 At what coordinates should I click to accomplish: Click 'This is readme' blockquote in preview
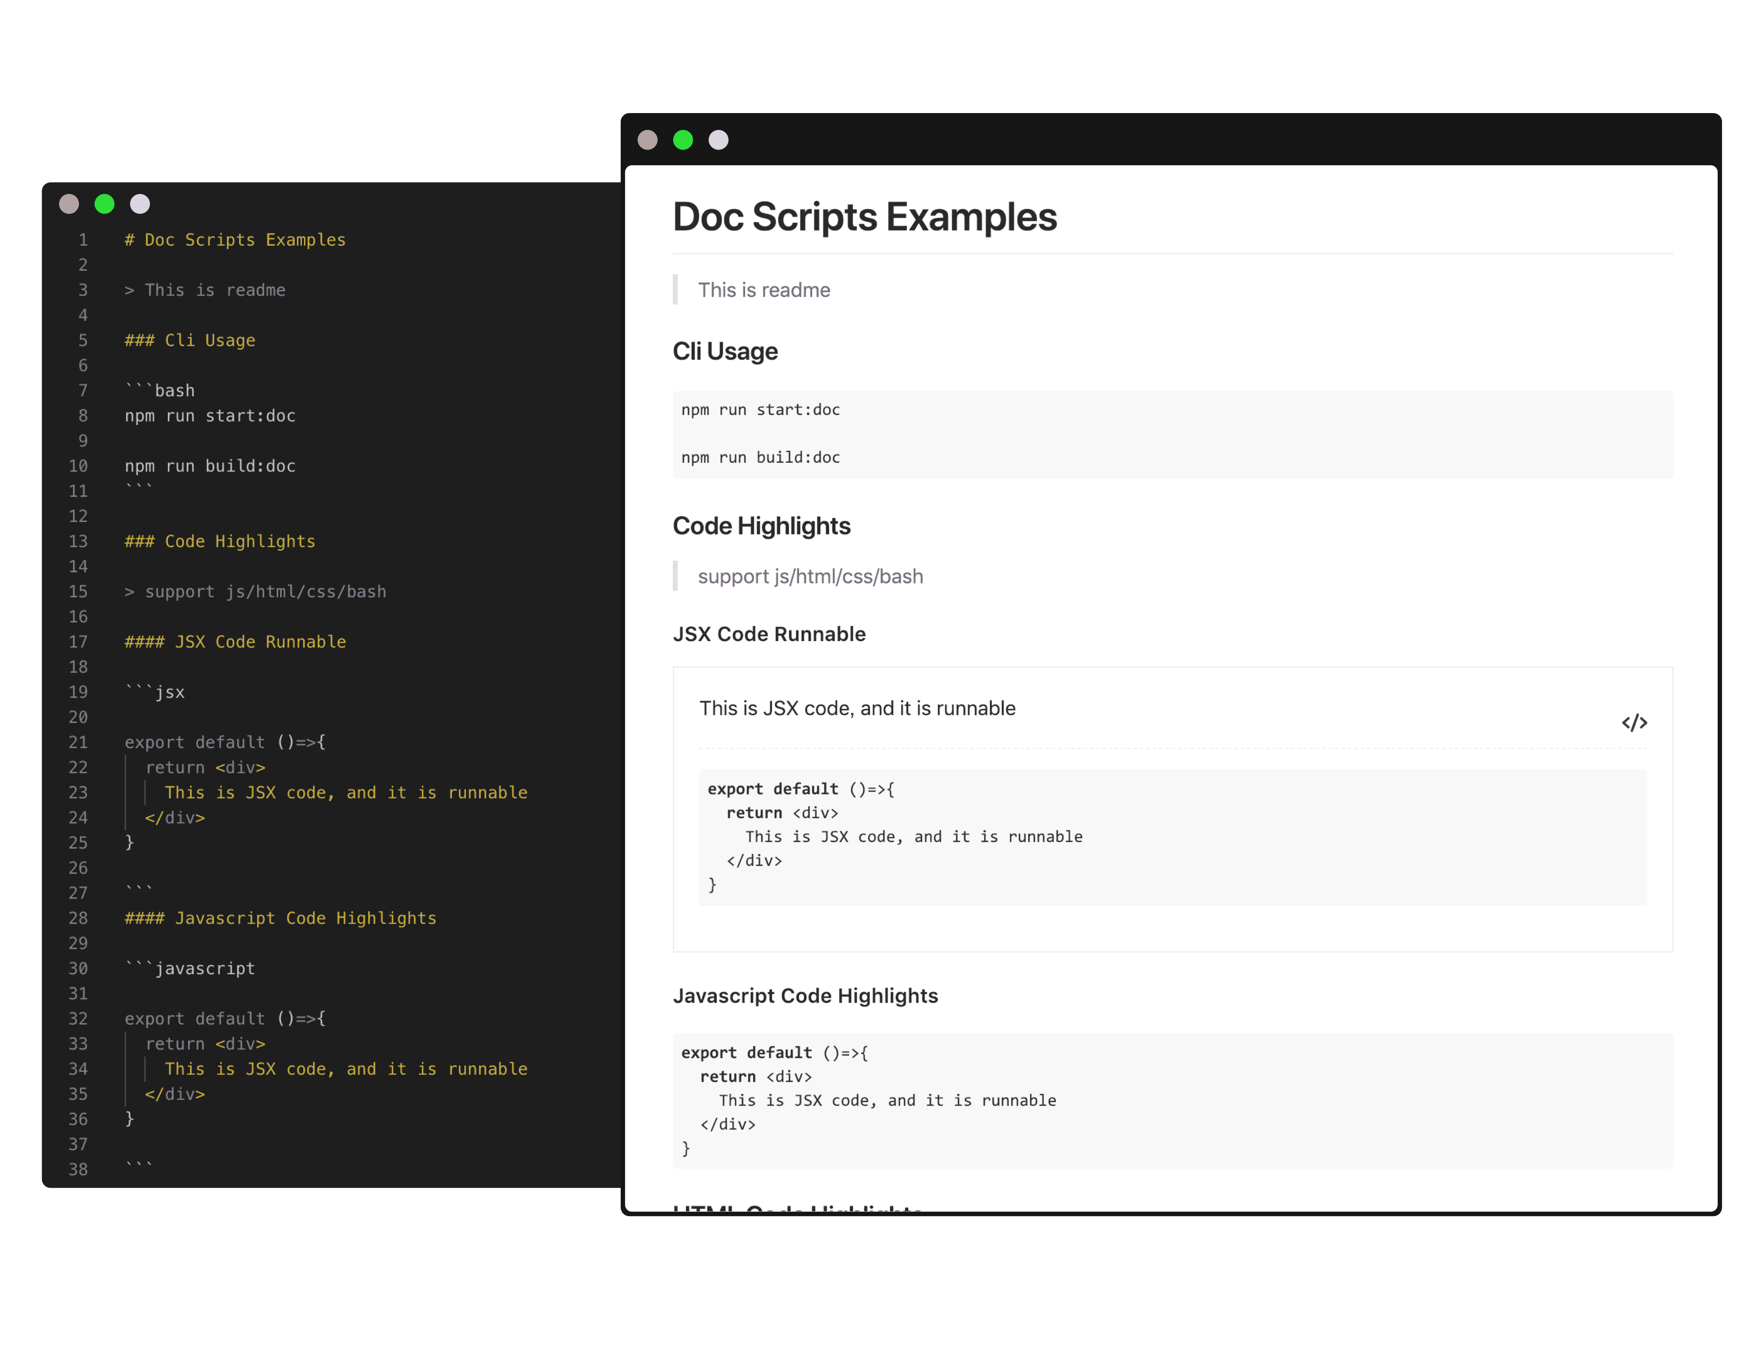763,290
